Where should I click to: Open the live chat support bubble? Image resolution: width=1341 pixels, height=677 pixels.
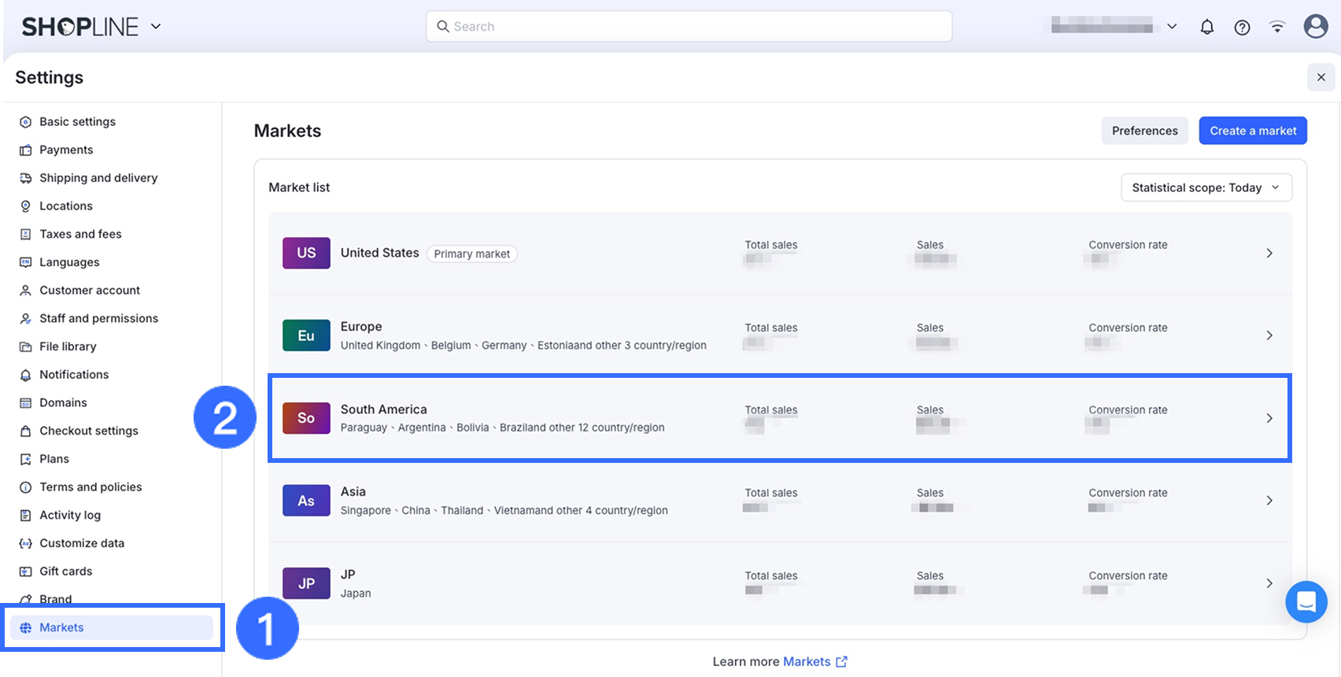point(1306,602)
